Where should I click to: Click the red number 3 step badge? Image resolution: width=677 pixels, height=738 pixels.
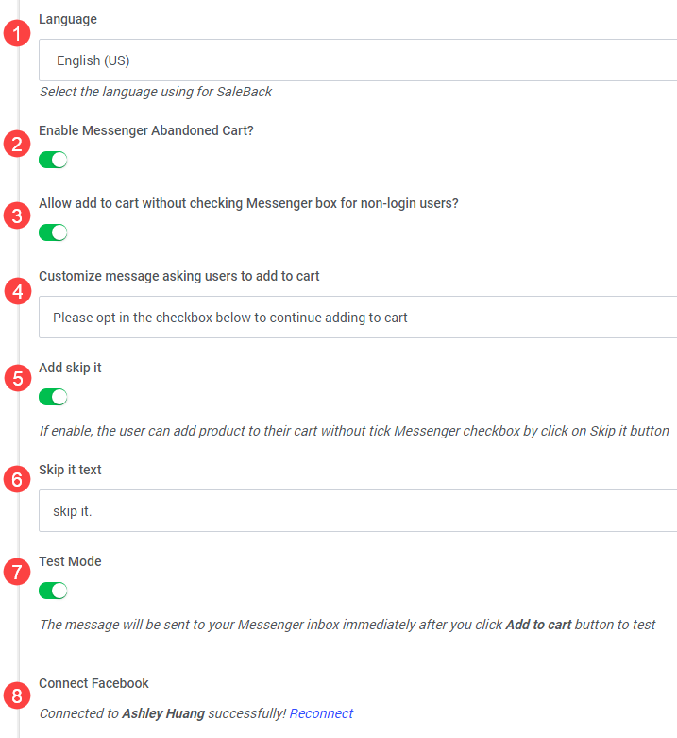tap(17, 216)
